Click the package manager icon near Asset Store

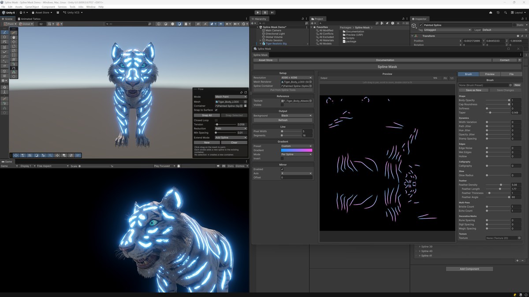(x=58, y=13)
